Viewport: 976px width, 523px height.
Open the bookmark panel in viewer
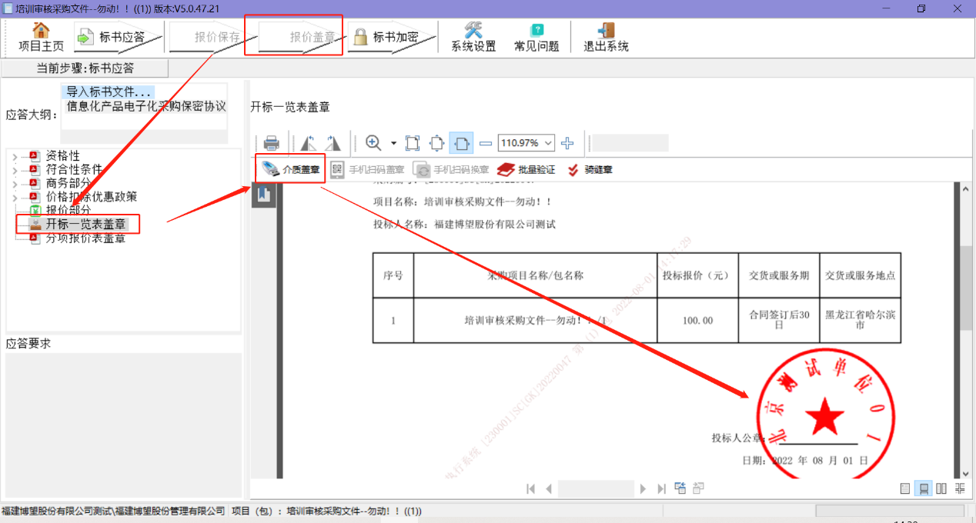pyautogui.click(x=264, y=195)
